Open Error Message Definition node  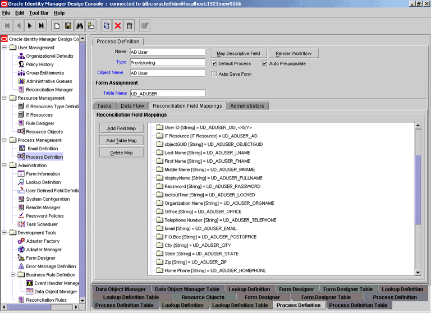coord(51,266)
